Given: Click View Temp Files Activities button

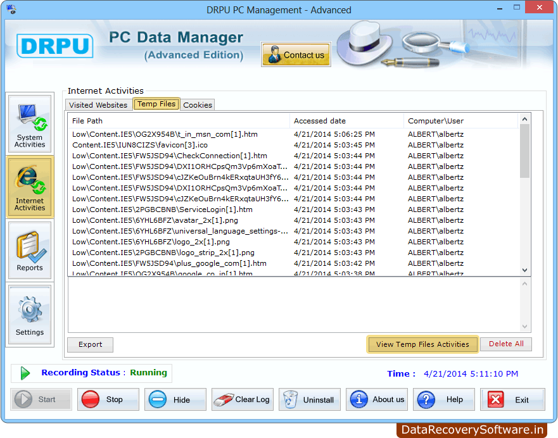Looking at the screenshot, I should [x=422, y=344].
